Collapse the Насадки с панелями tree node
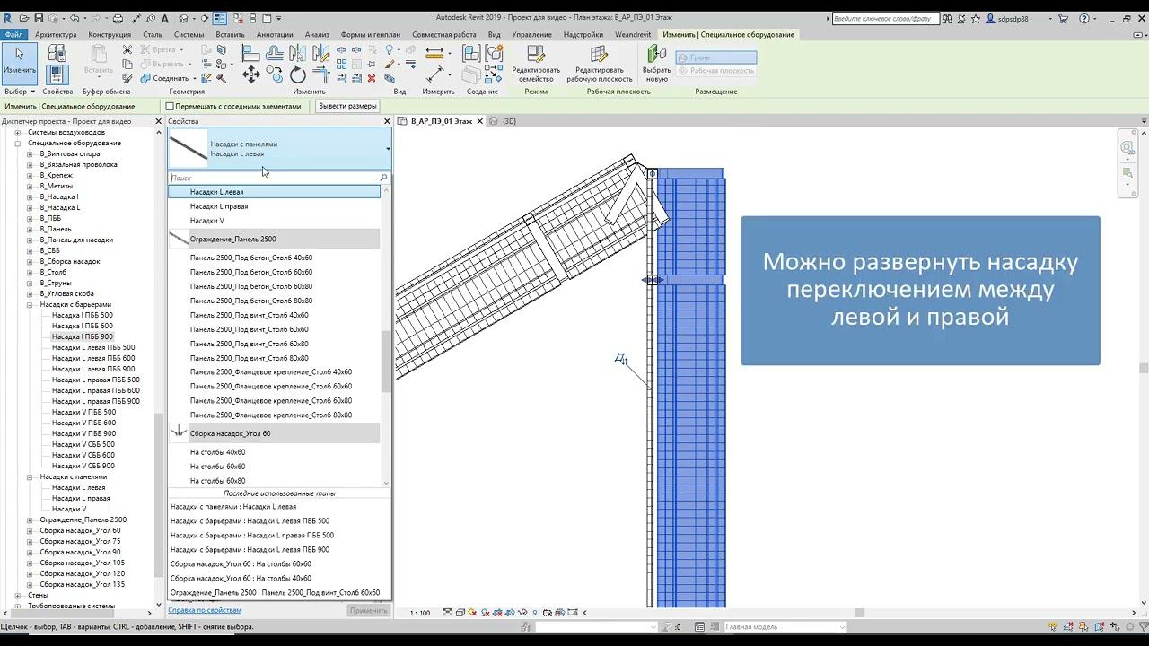This screenshot has width=1149, height=646. [30, 477]
